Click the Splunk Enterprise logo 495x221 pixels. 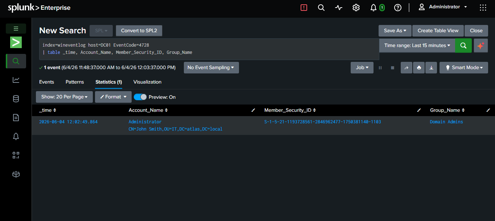point(39,8)
